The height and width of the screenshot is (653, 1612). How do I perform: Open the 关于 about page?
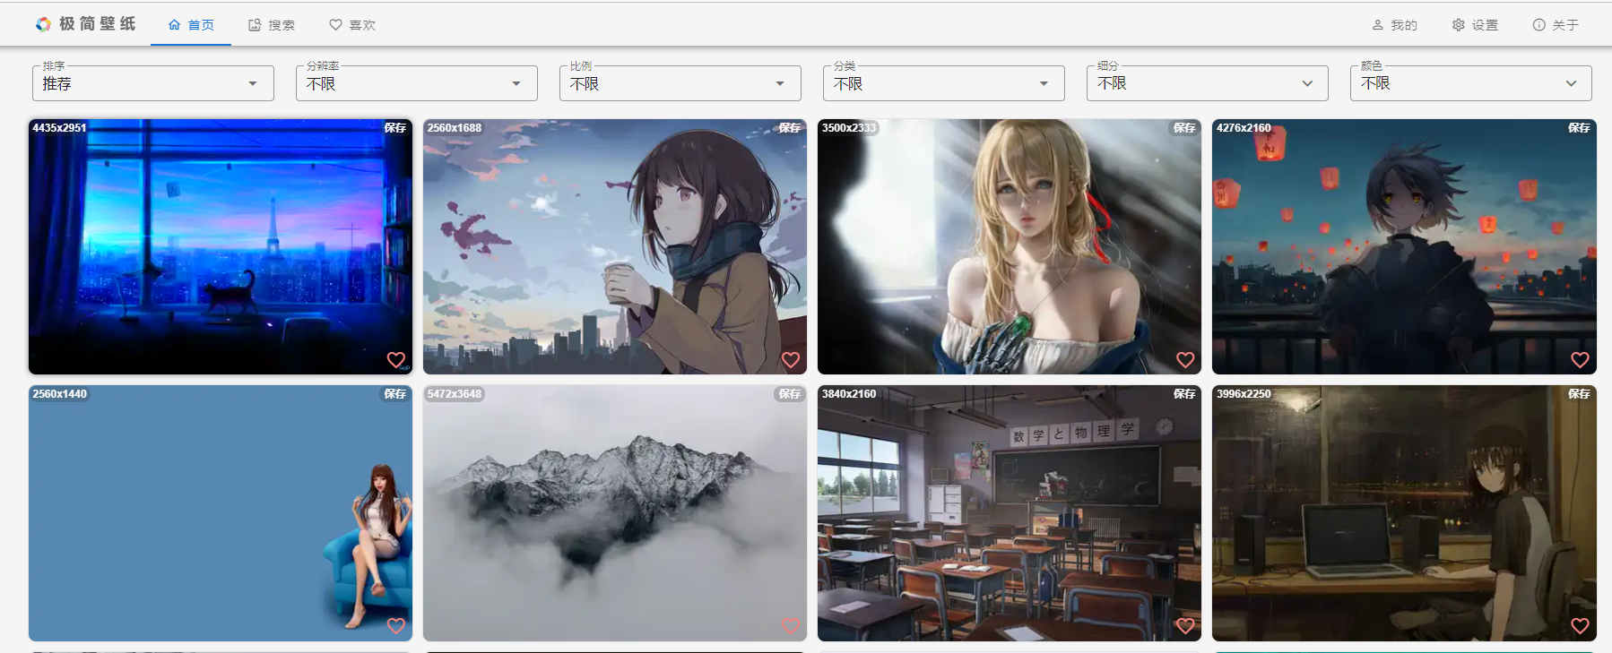tap(1556, 25)
